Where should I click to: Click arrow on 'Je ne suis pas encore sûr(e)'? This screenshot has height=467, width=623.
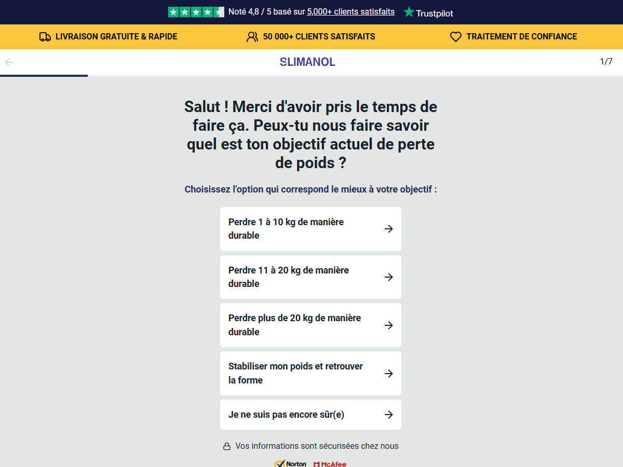[x=388, y=415]
